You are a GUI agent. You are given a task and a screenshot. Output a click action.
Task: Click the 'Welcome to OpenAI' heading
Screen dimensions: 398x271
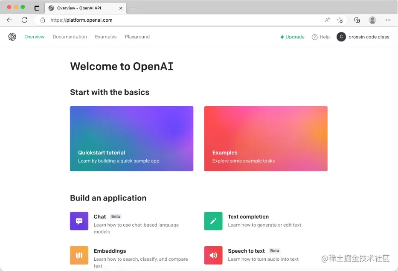coord(122,67)
